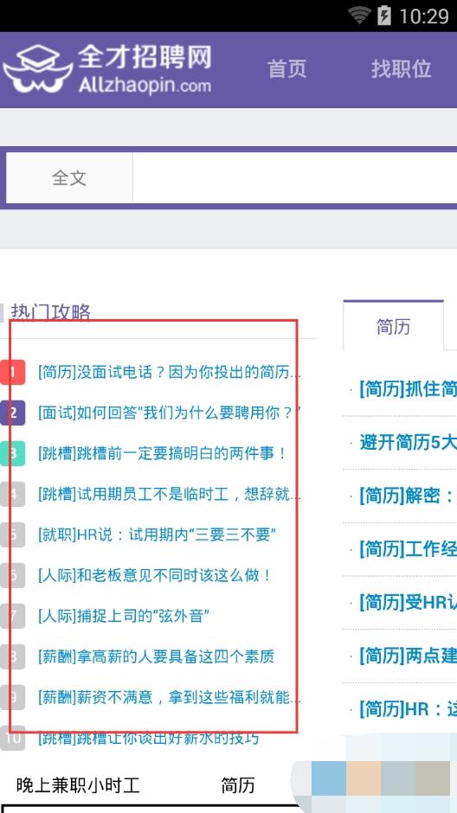457x813 pixels.
Task: Open article 跳槽前一定要搞明白的两件事
Action: 163,453
